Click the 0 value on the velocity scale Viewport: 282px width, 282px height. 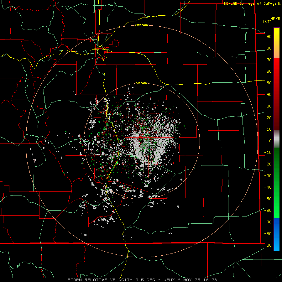click(270, 141)
